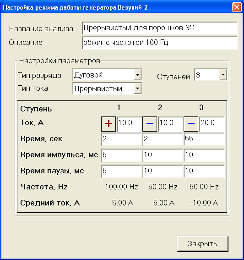Edit the step 1 Время, сек field
The width and height of the screenshot is (244, 260).
pos(121,139)
